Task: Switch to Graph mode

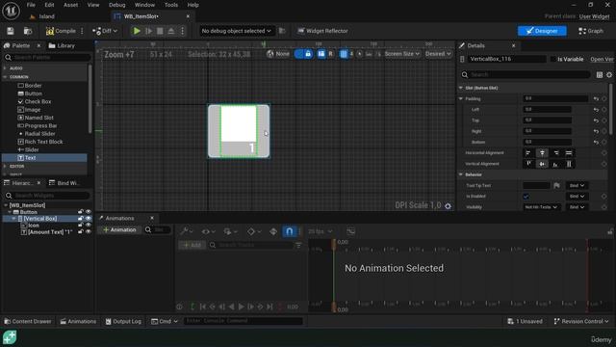Action: (590, 31)
